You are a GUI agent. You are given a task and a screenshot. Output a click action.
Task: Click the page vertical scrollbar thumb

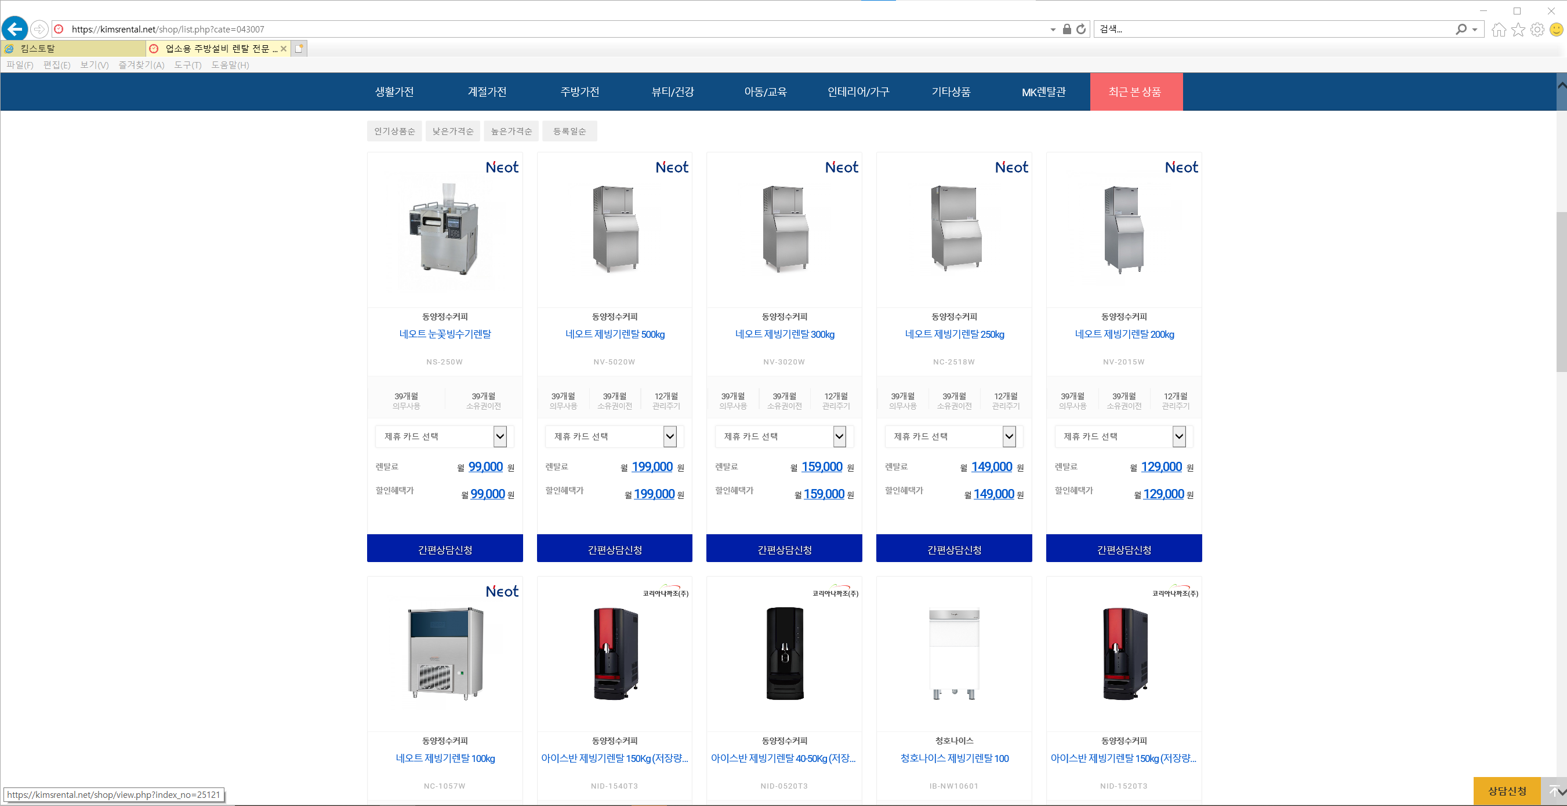[x=1561, y=292]
